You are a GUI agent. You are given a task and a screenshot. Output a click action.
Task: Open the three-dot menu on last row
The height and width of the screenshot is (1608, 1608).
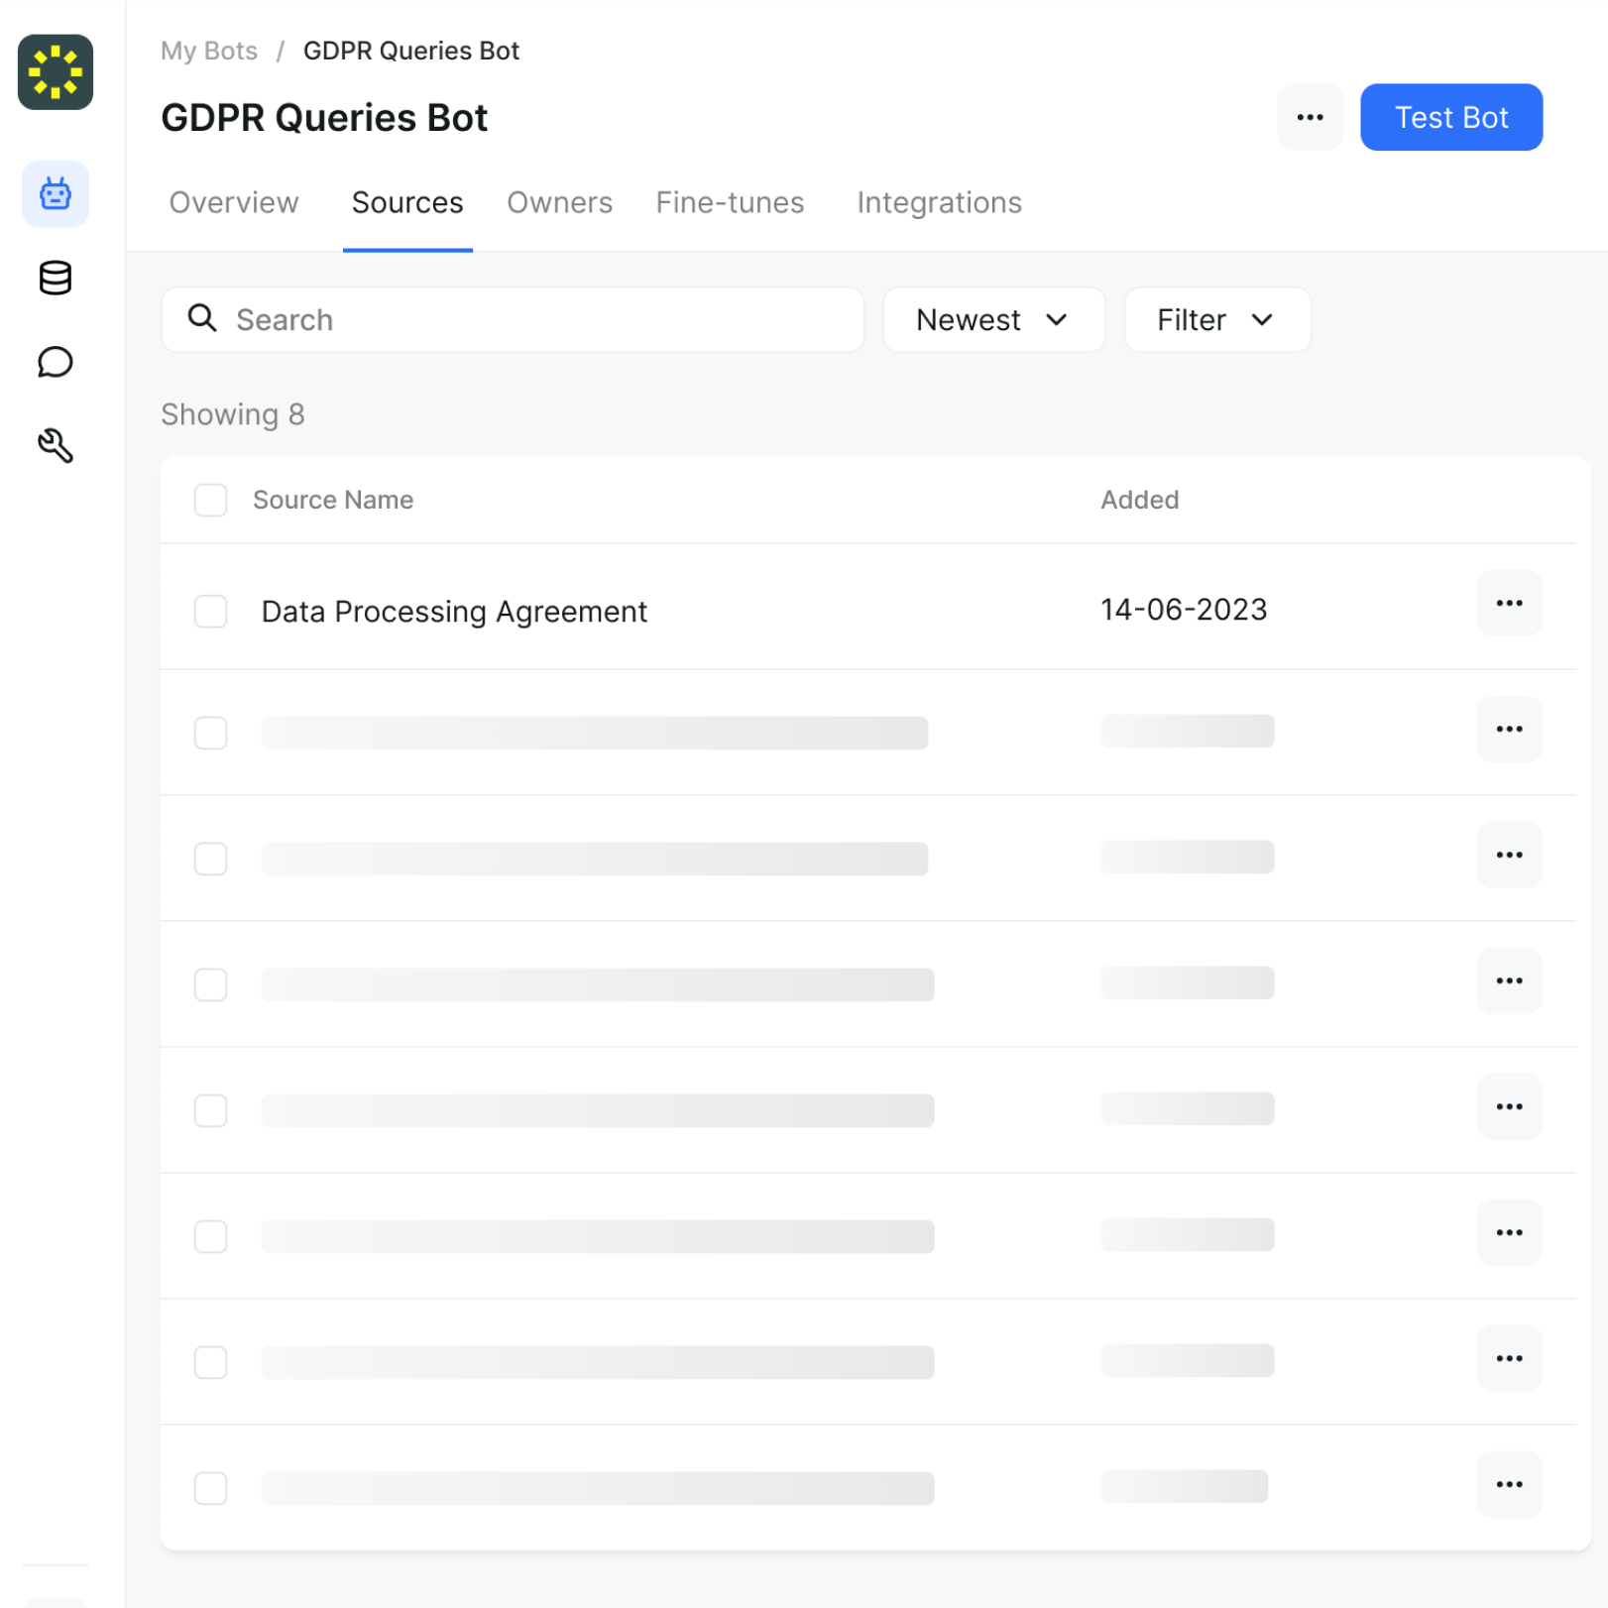[x=1508, y=1484]
